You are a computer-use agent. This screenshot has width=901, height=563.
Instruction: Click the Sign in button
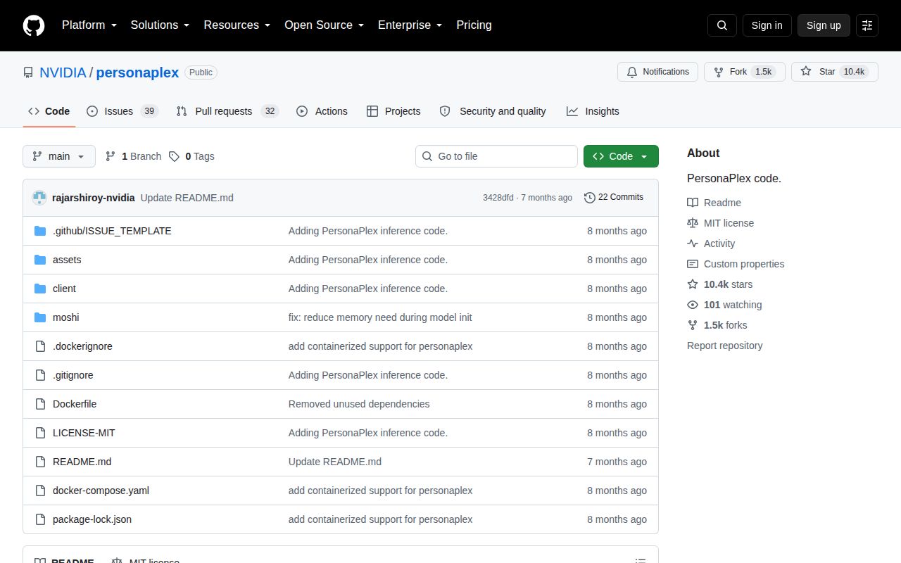click(x=767, y=25)
